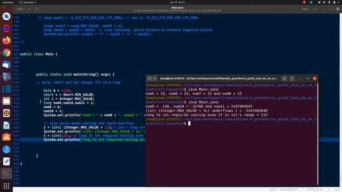Click the Open button in gedit
The width and height of the screenshot is (342, 192).
click(x=20, y=9)
